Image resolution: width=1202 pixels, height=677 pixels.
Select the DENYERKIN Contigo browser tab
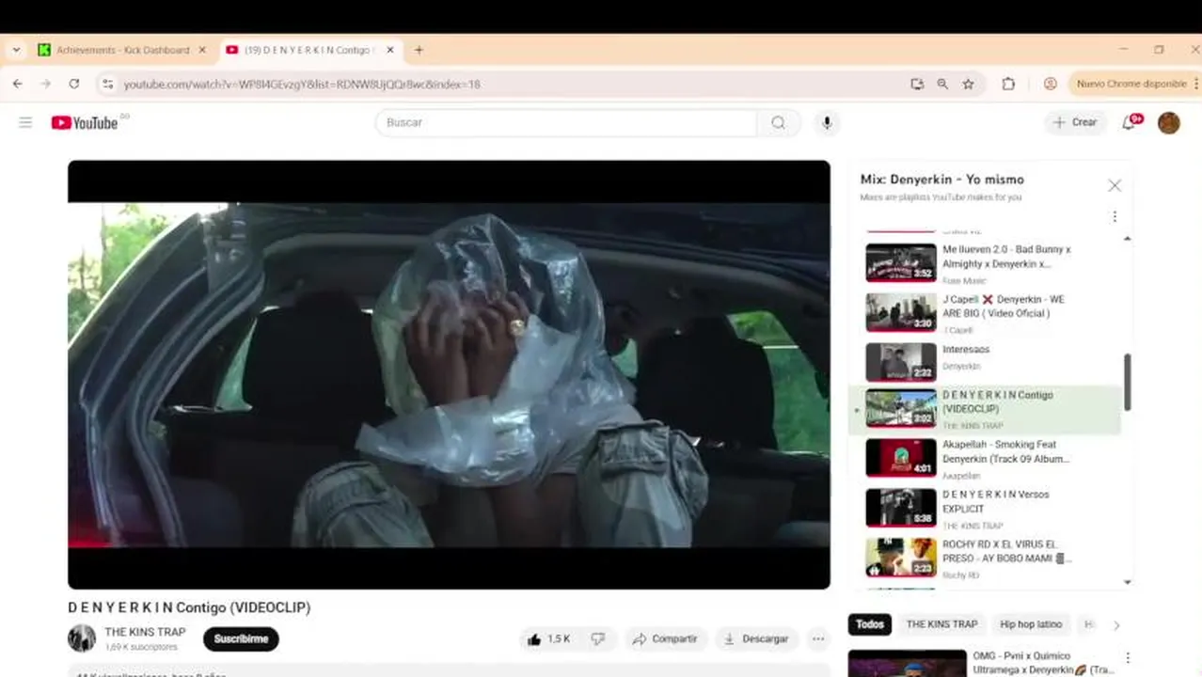pyautogui.click(x=308, y=50)
